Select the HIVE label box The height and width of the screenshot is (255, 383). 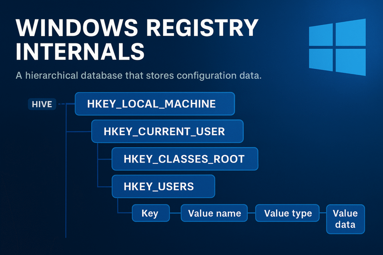(x=42, y=104)
